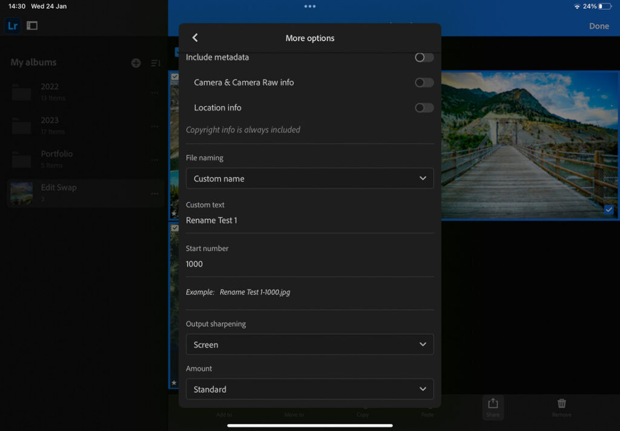Viewport: 620px width, 431px height.
Task: Toggle checkbox on the upper left photo
Action: coord(175,77)
